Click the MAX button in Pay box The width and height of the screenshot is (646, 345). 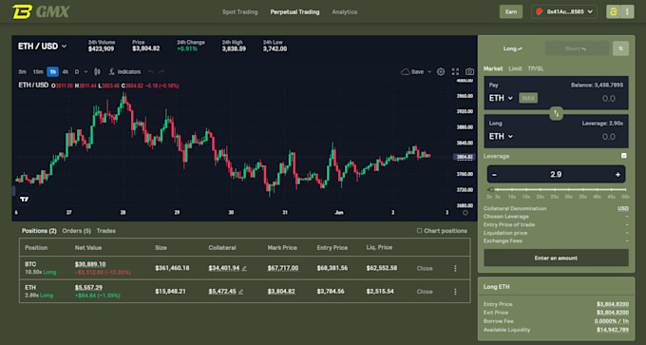528,98
